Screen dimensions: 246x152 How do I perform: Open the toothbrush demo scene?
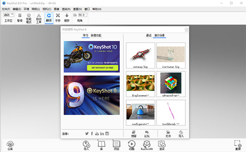click(171, 113)
